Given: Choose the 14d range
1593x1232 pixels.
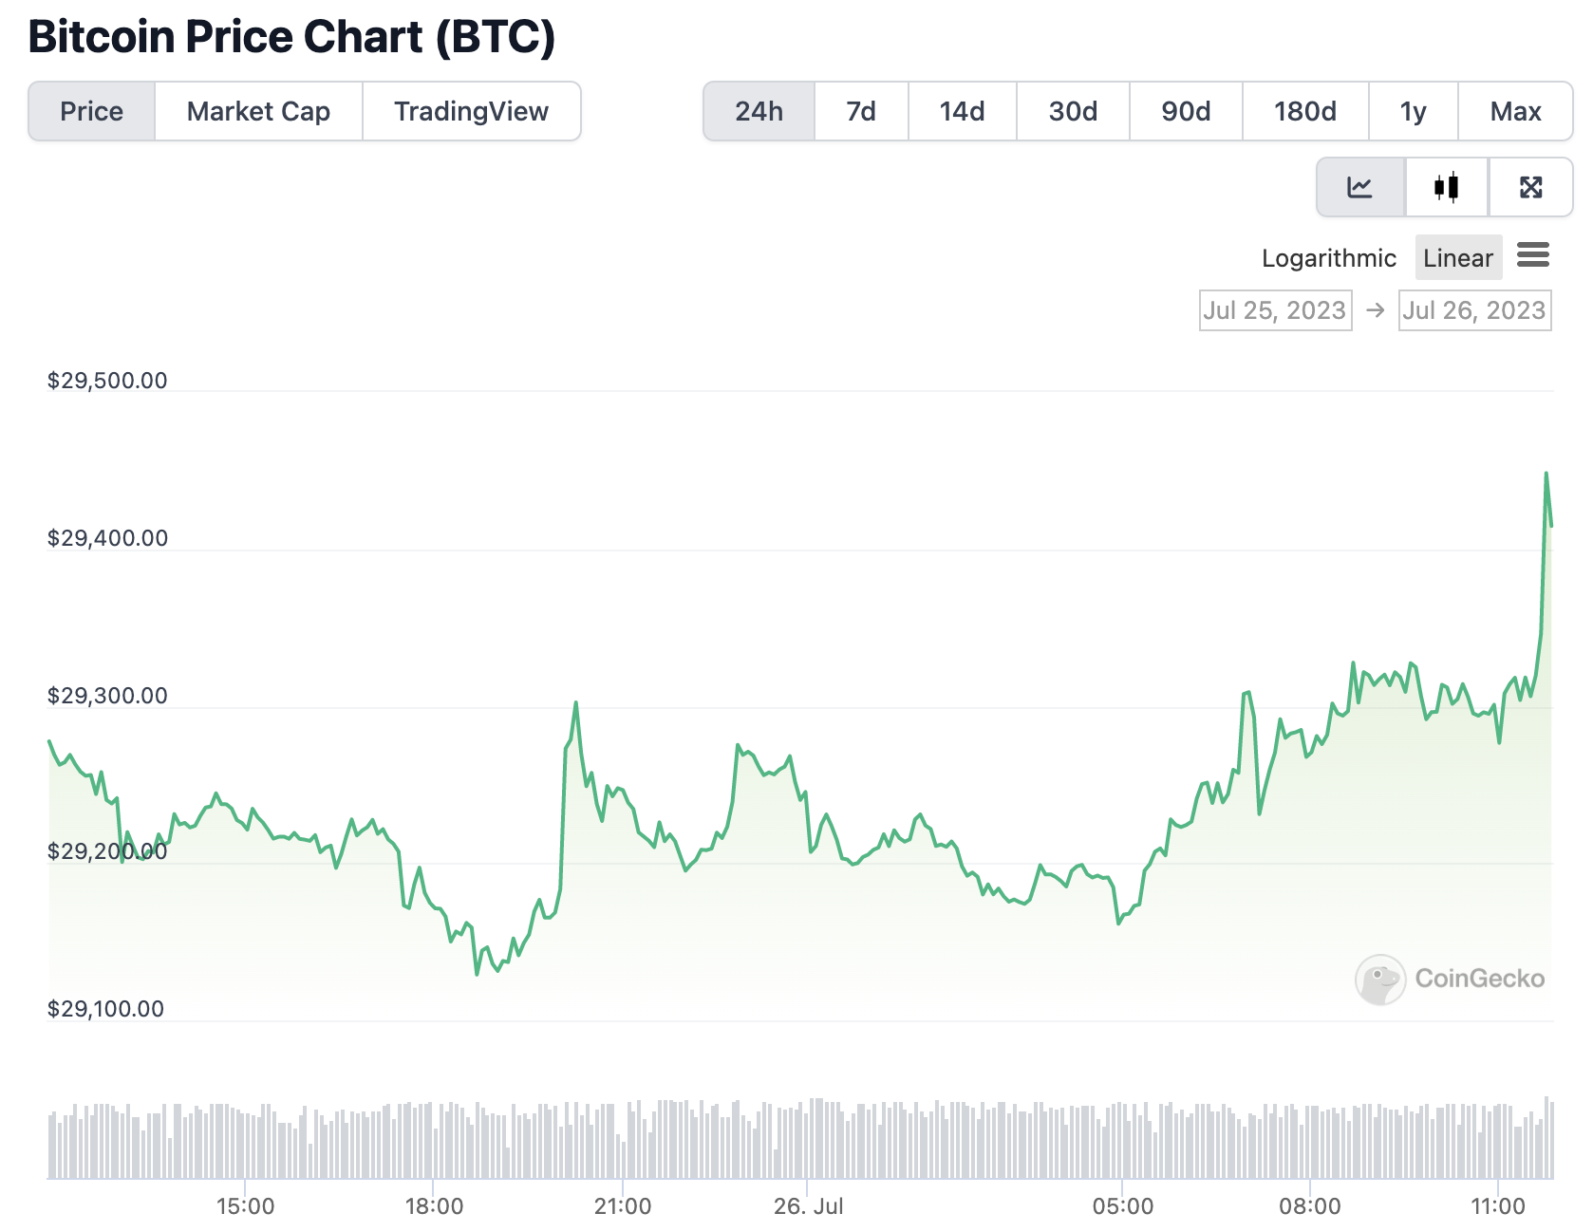Looking at the screenshot, I should pos(962,111).
